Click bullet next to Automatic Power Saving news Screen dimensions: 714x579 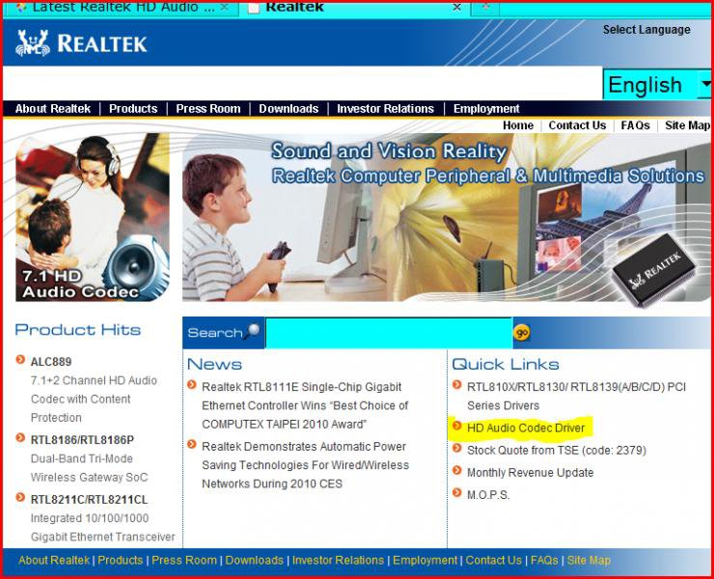pyautogui.click(x=192, y=444)
